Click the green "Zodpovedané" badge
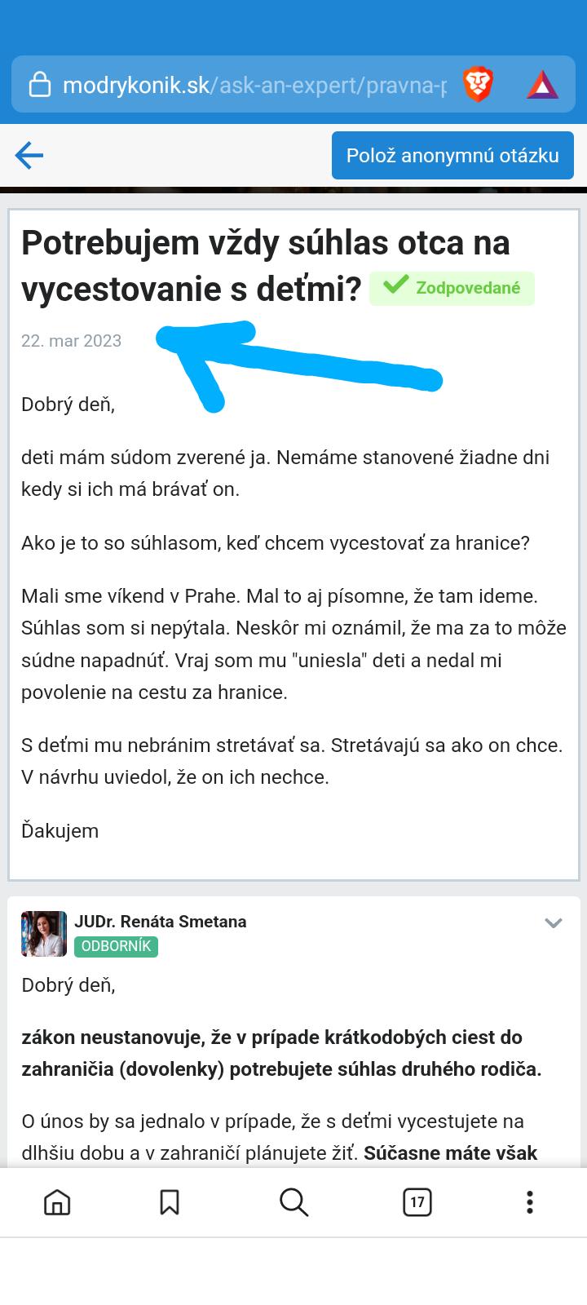 coord(467,288)
